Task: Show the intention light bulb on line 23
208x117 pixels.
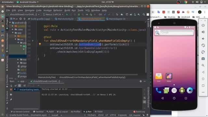Action: coord(40,44)
